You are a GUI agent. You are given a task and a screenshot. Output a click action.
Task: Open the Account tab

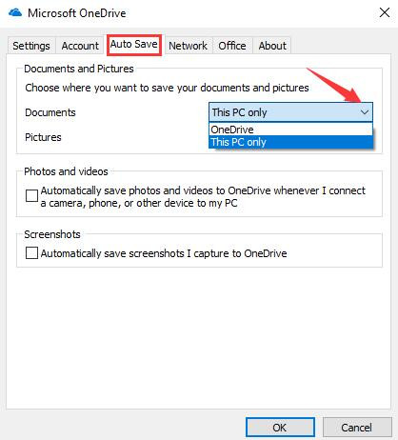80,46
